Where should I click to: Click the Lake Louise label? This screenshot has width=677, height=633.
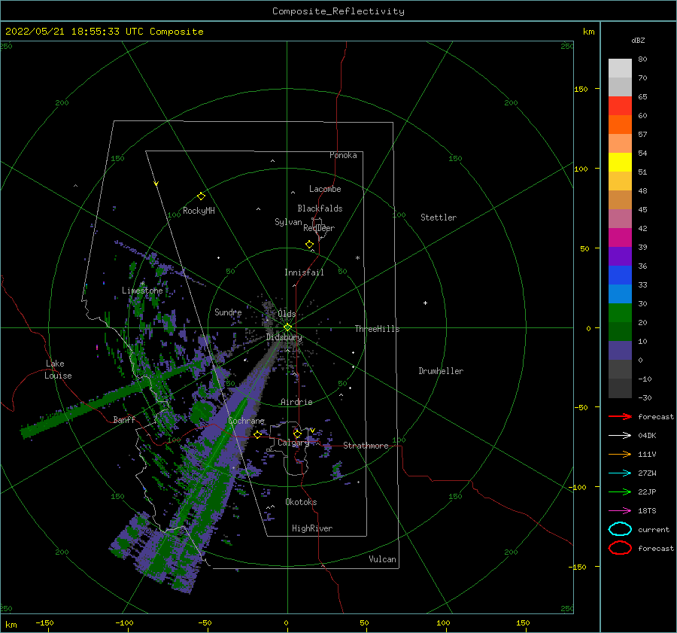click(58, 370)
